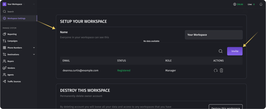Click the workspace name input field

[214, 35]
